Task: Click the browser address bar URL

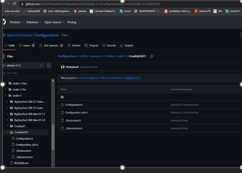Action: (93, 4)
